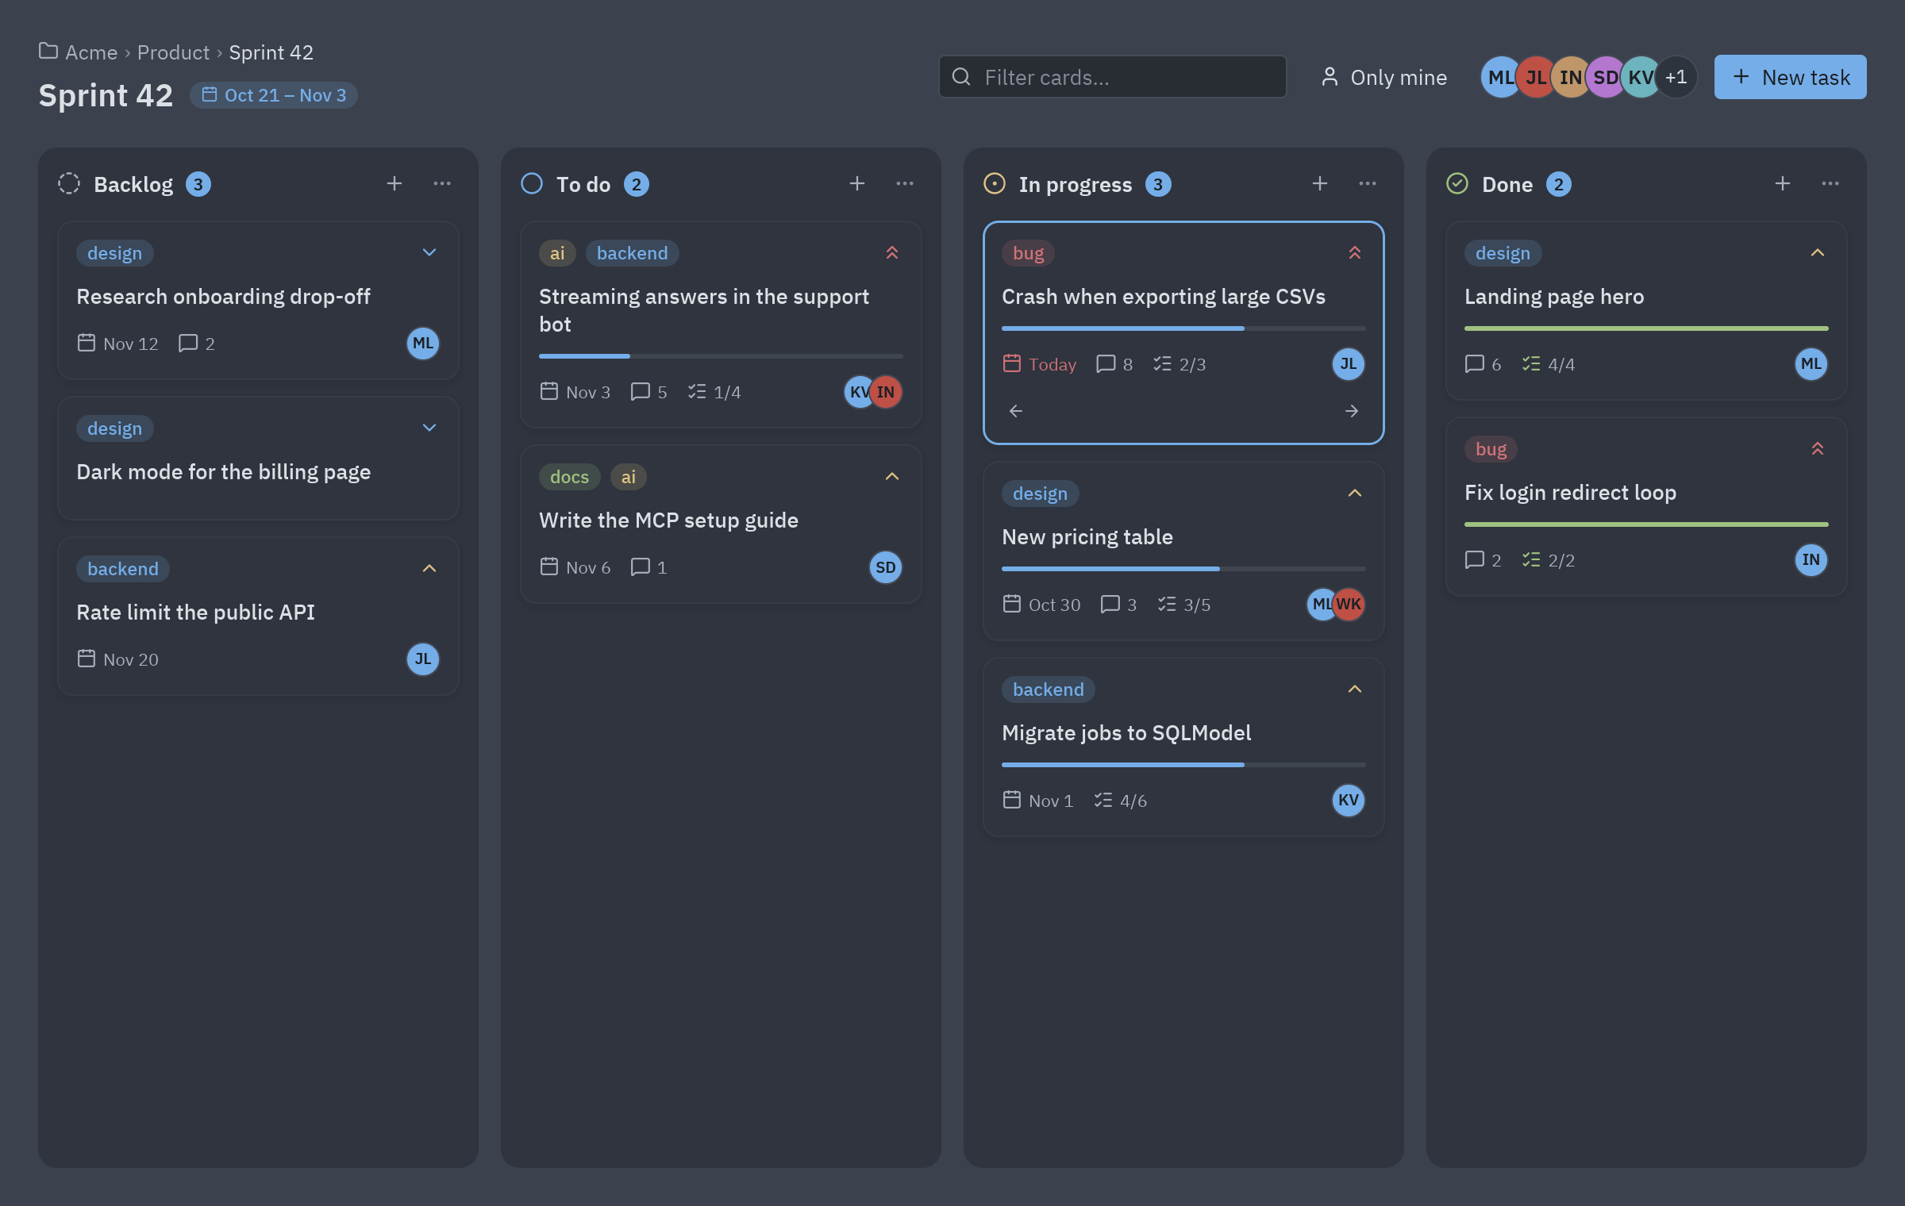
Task: Filter by KV member avatar in header
Action: click(x=1640, y=78)
